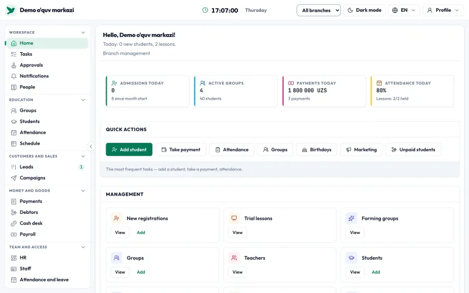Screen dimensions: 469x293
Task: Click the Branch management link
Action: [x=126, y=53]
